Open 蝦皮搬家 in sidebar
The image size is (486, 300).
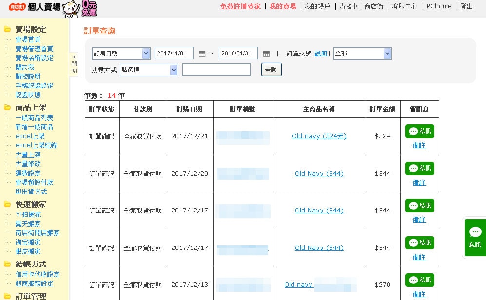pyautogui.click(x=28, y=252)
